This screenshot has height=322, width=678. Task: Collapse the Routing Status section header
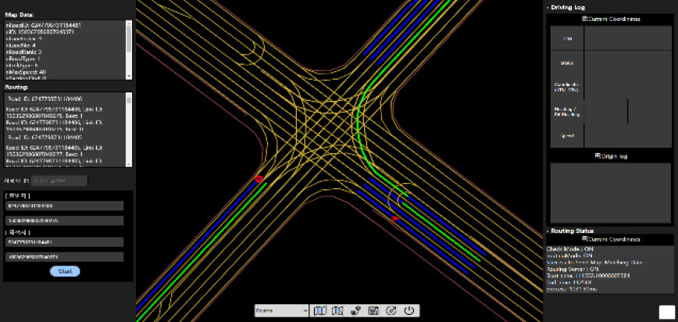(569, 231)
